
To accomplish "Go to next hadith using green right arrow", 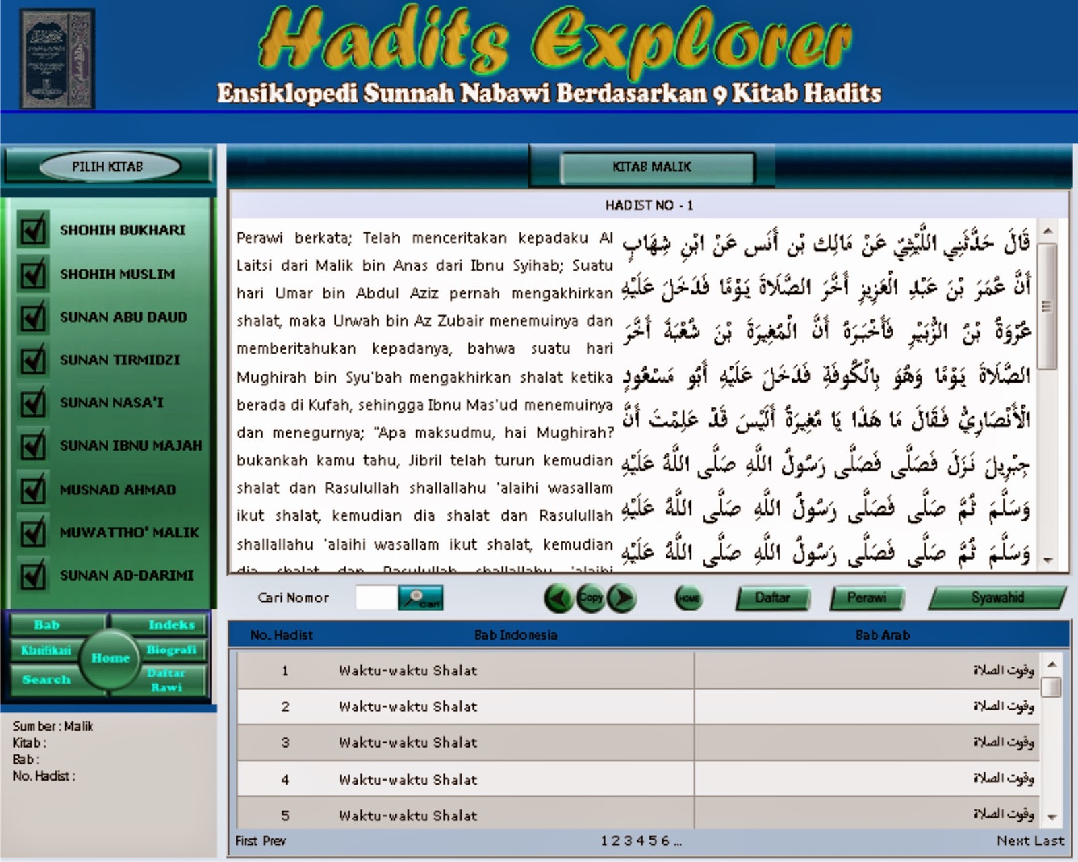I will click(x=621, y=598).
